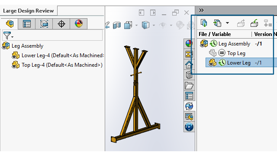Toggle eye icon on Lower Leg-4 component
Image resolution: width=277 pixels, height=156 pixels.
(x=14, y=56)
